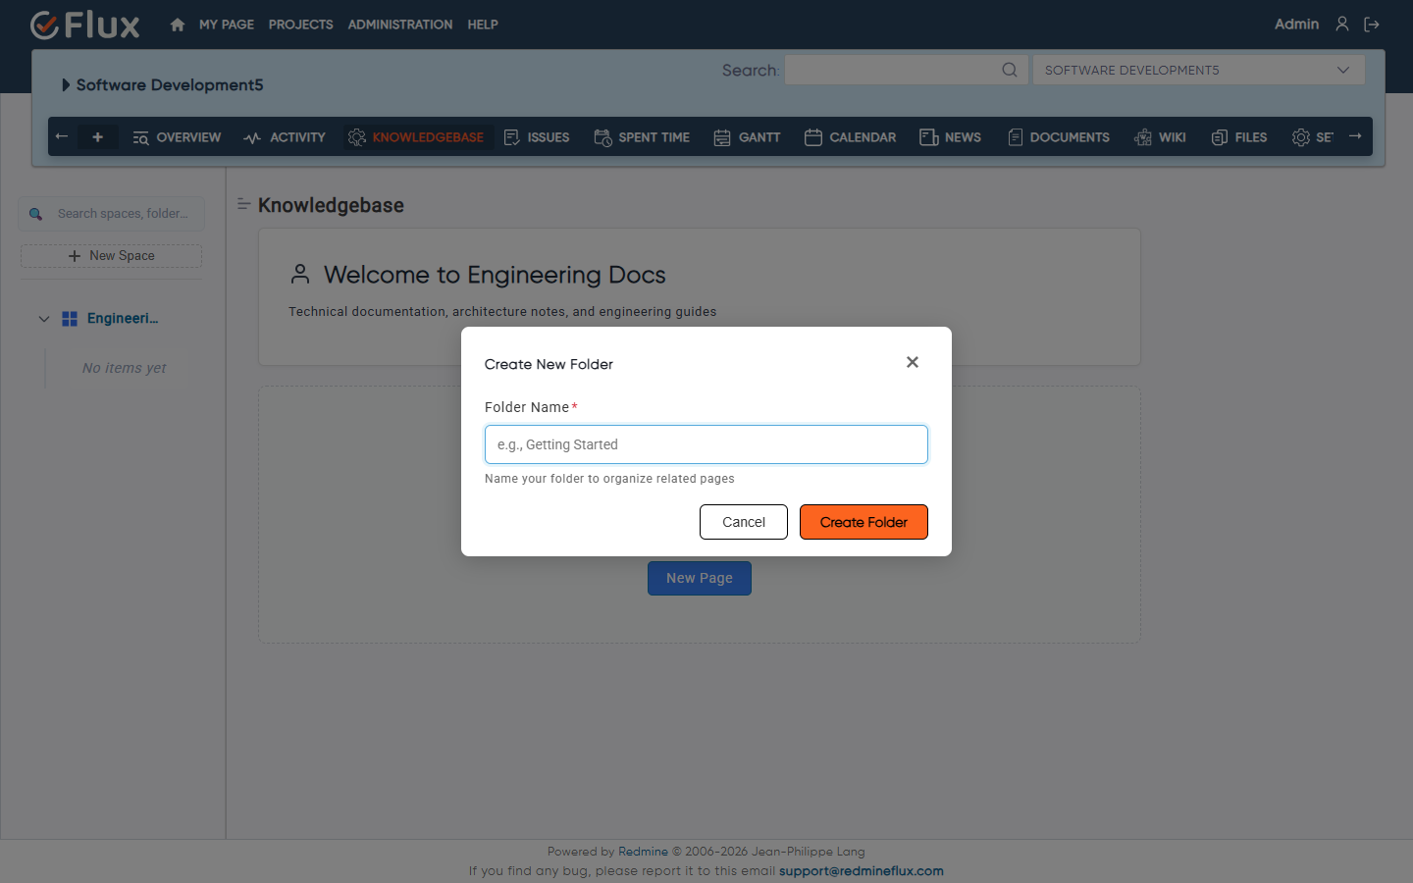Collapse the Engineering space tree node
The width and height of the screenshot is (1413, 883).
point(44,319)
